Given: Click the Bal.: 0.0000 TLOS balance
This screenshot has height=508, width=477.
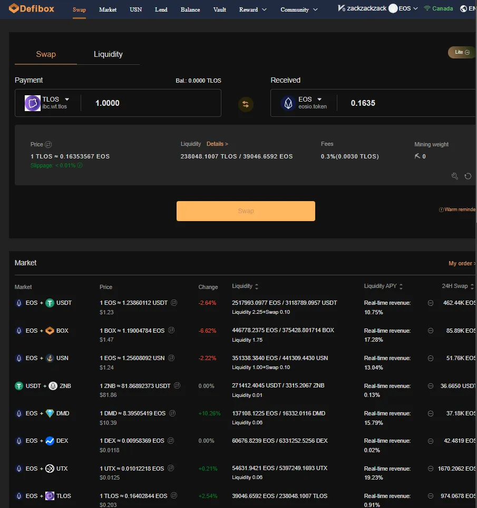Looking at the screenshot, I should click(198, 81).
